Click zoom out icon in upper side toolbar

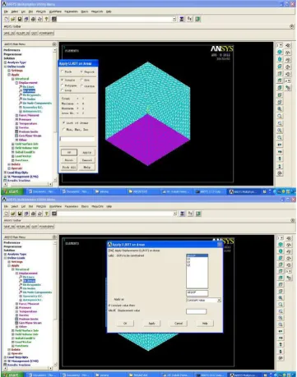point(280,138)
